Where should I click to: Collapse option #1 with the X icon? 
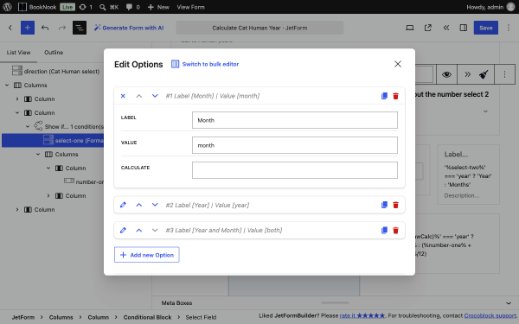(x=123, y=96)
